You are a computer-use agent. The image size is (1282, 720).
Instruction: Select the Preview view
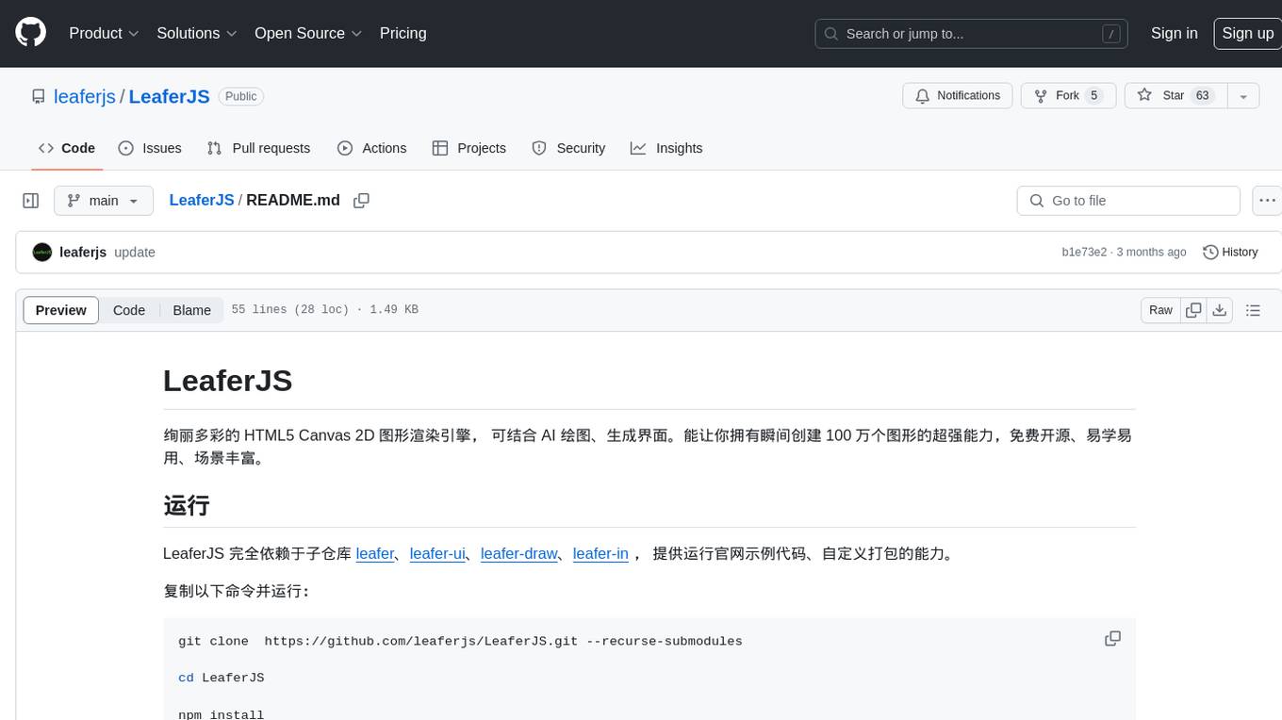(x=61, y=310)
